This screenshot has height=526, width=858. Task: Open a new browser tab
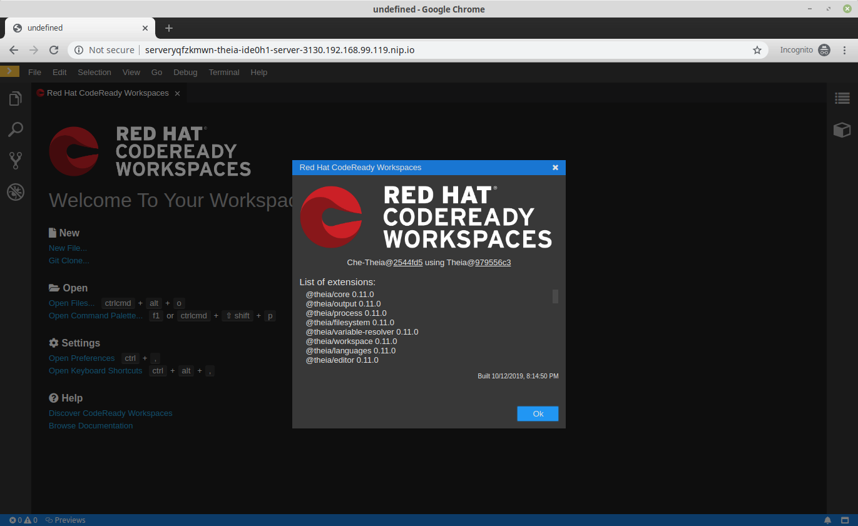click(169, 28)
